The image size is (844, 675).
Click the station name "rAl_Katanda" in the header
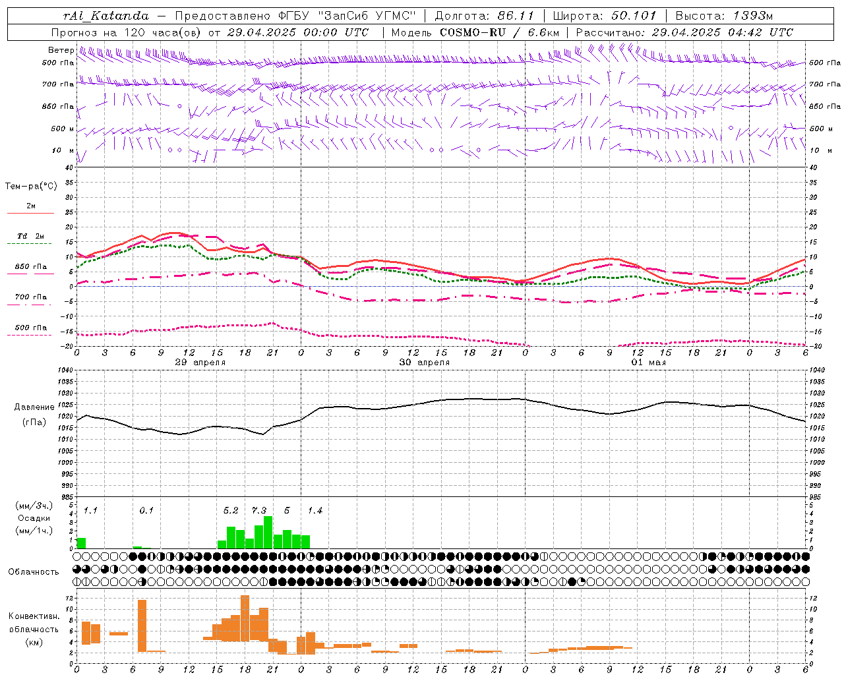click(106, 16)
